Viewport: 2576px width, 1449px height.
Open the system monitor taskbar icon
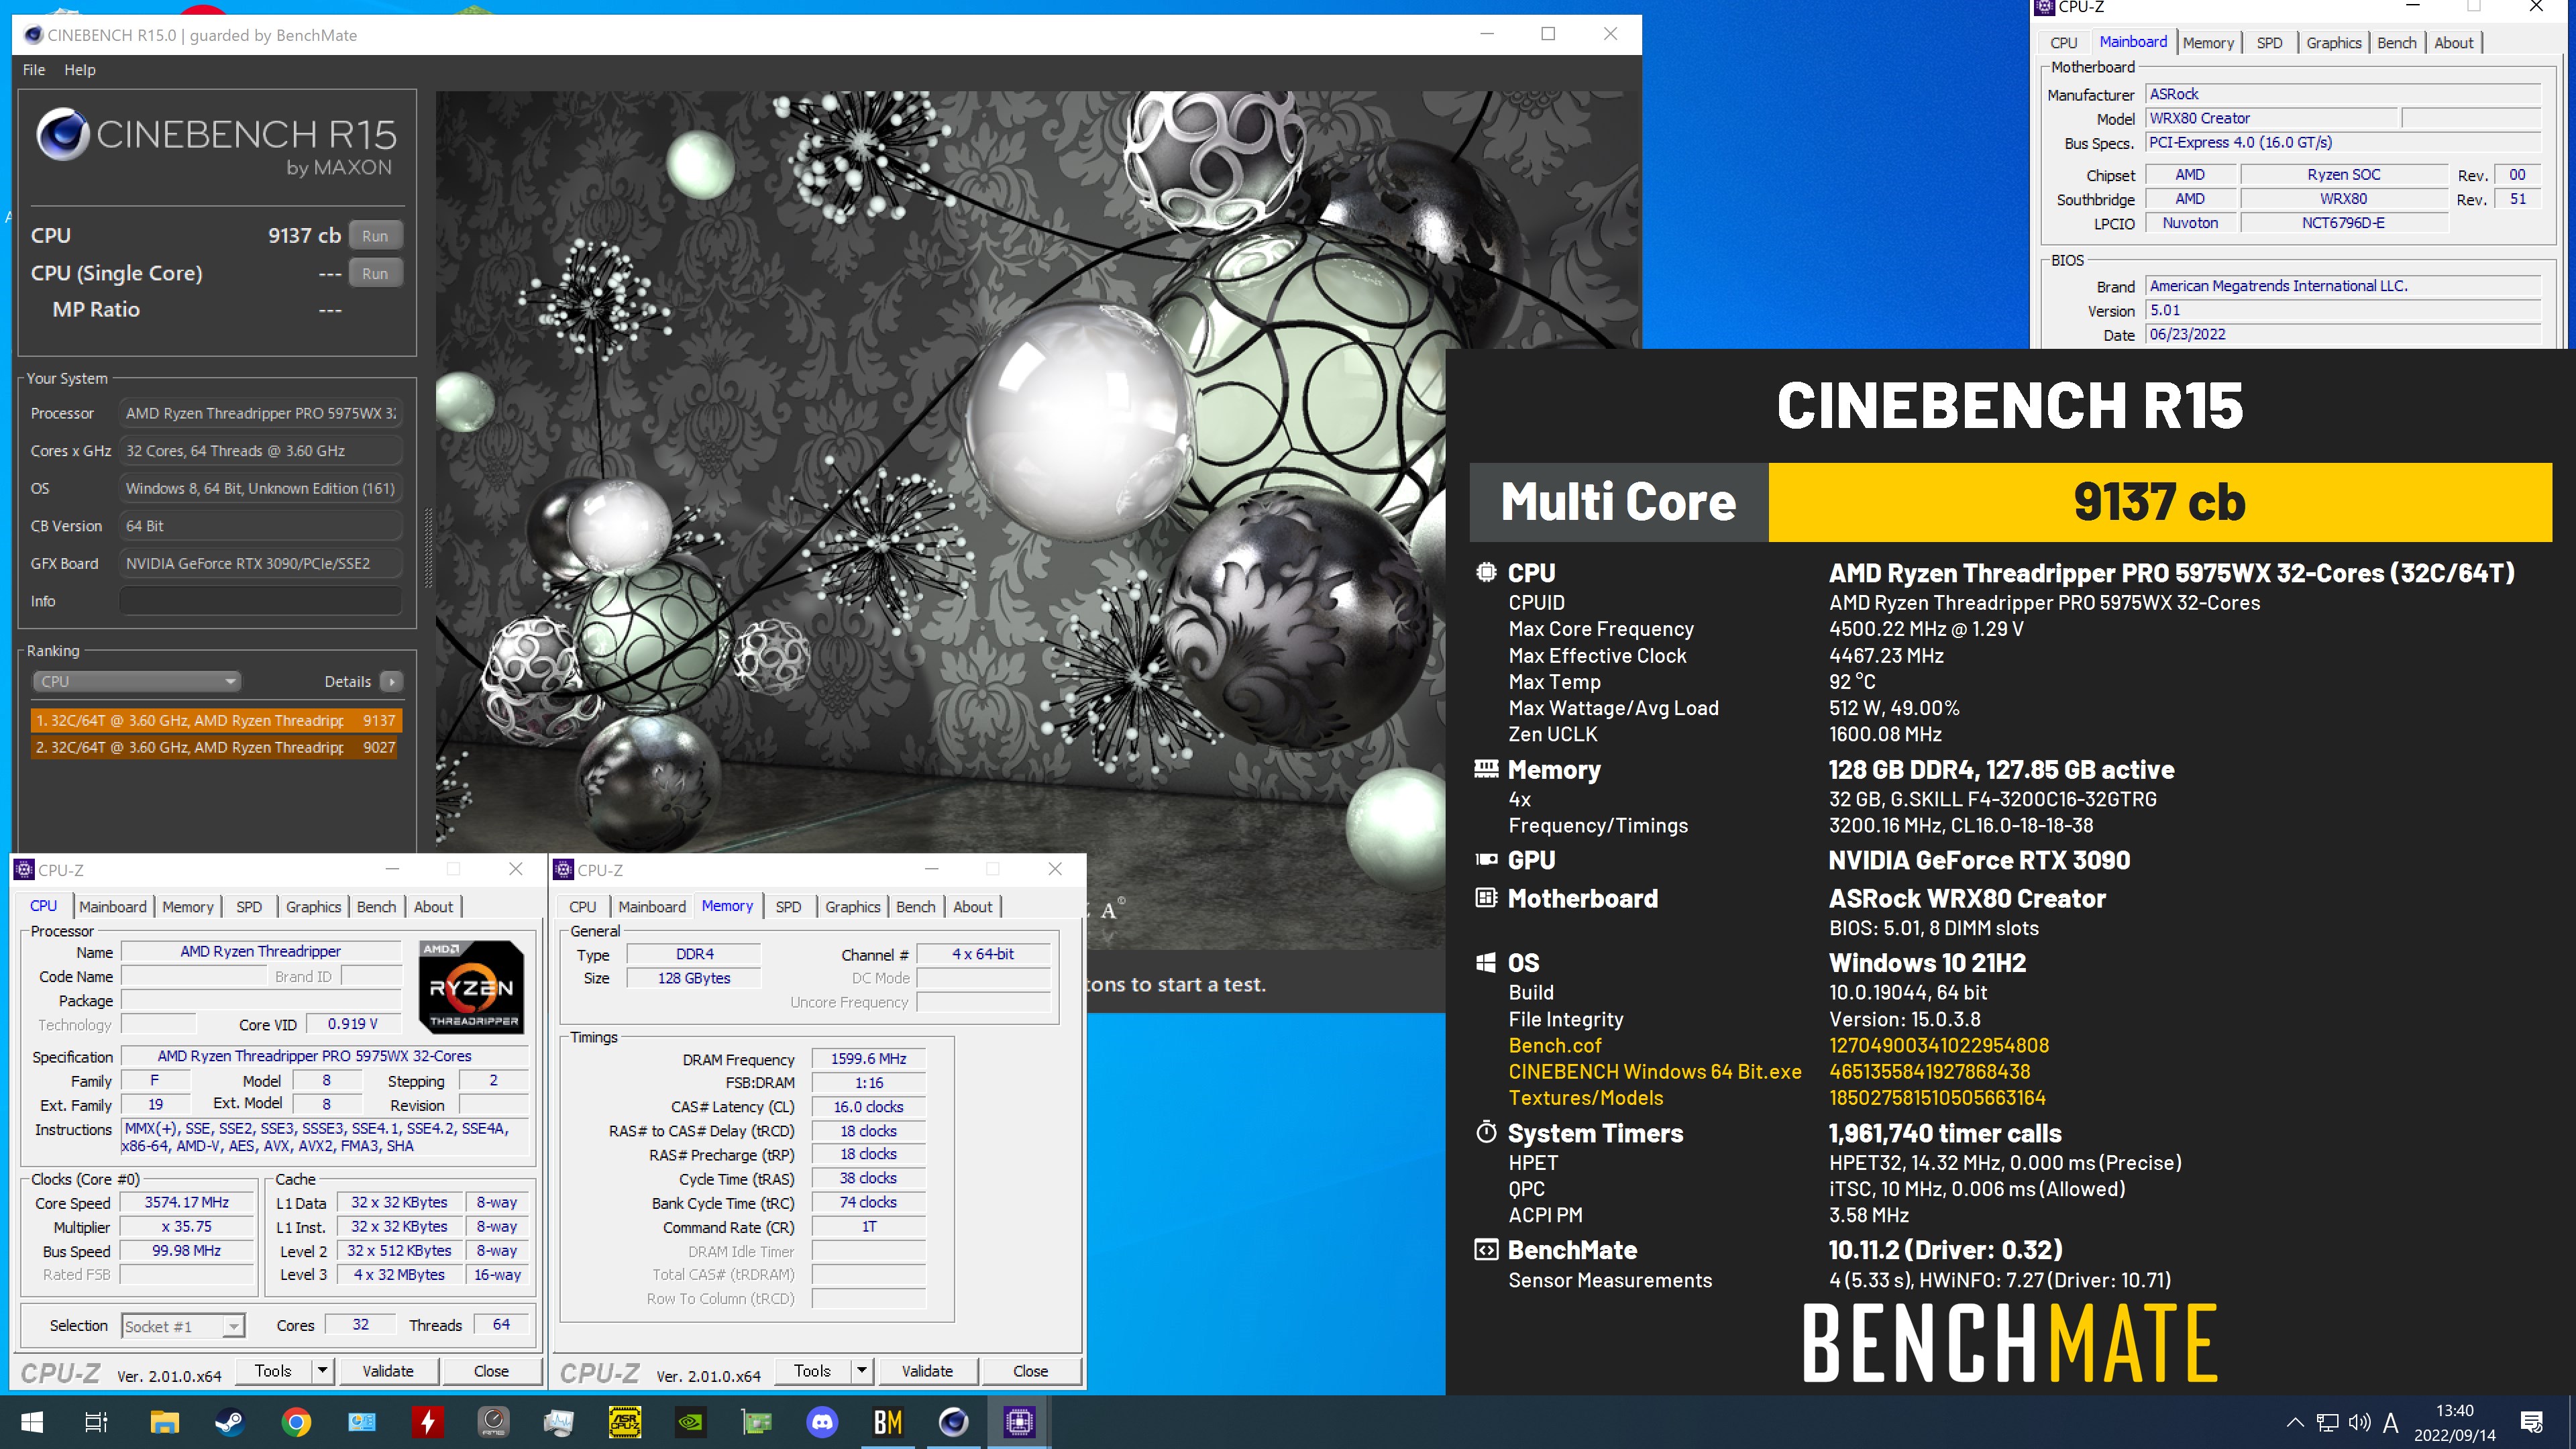click(559, 1422)
